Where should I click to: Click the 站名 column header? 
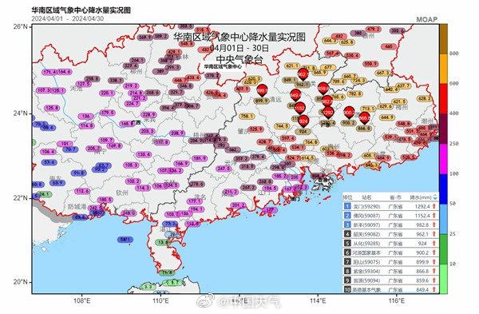[366, 197]
